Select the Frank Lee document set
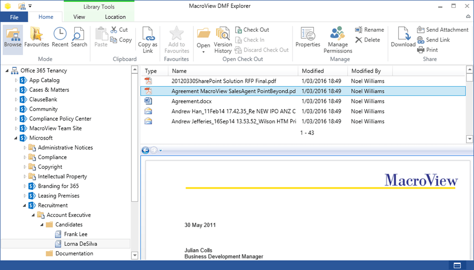The width and height of the screenshot is (474, 270). (x=75, y=234)
